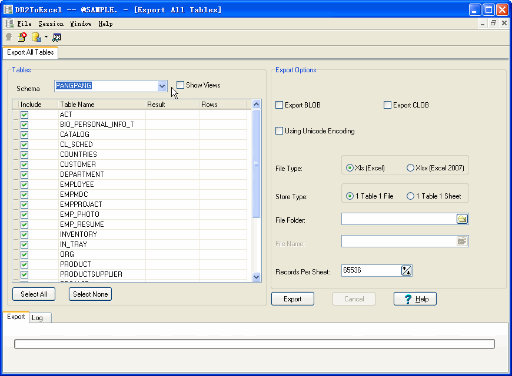Viewport: 512px width, 376px height.
Task: Select the Xlsx (Excel 2007) file type
Action: pos(410,168)
